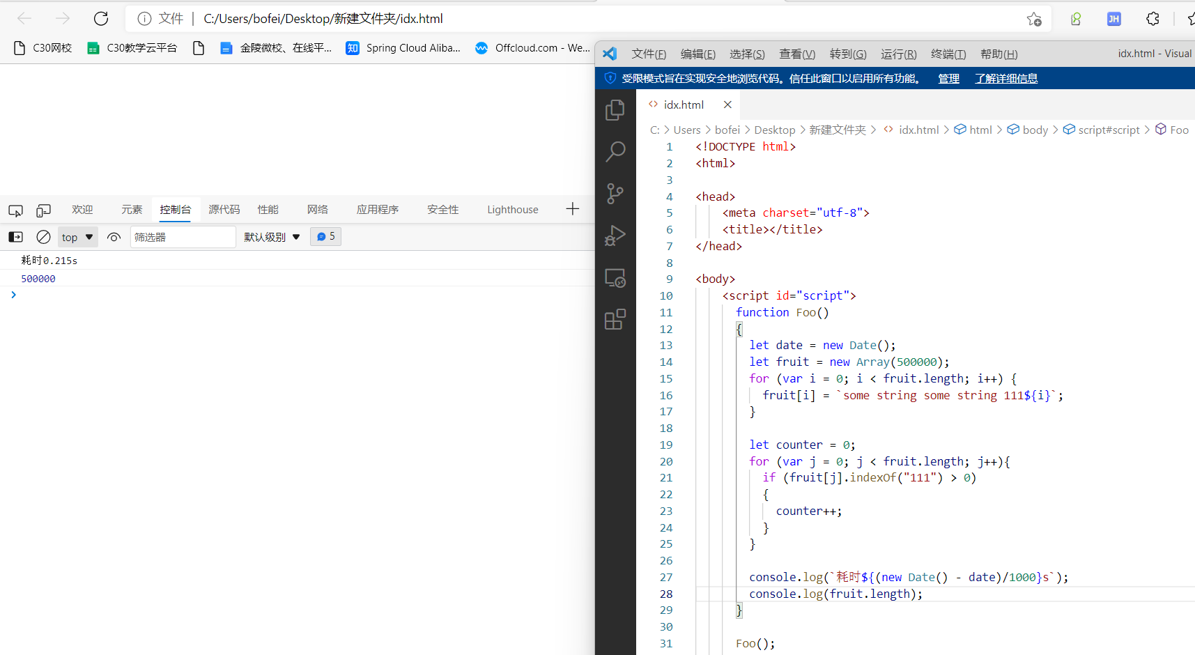The image size is (1195, 655).
Task: Open the Source Control view in VS Code
Action: coord(615,193)
